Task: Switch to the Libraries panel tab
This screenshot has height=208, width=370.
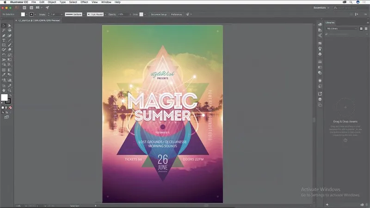Action: 330,23
